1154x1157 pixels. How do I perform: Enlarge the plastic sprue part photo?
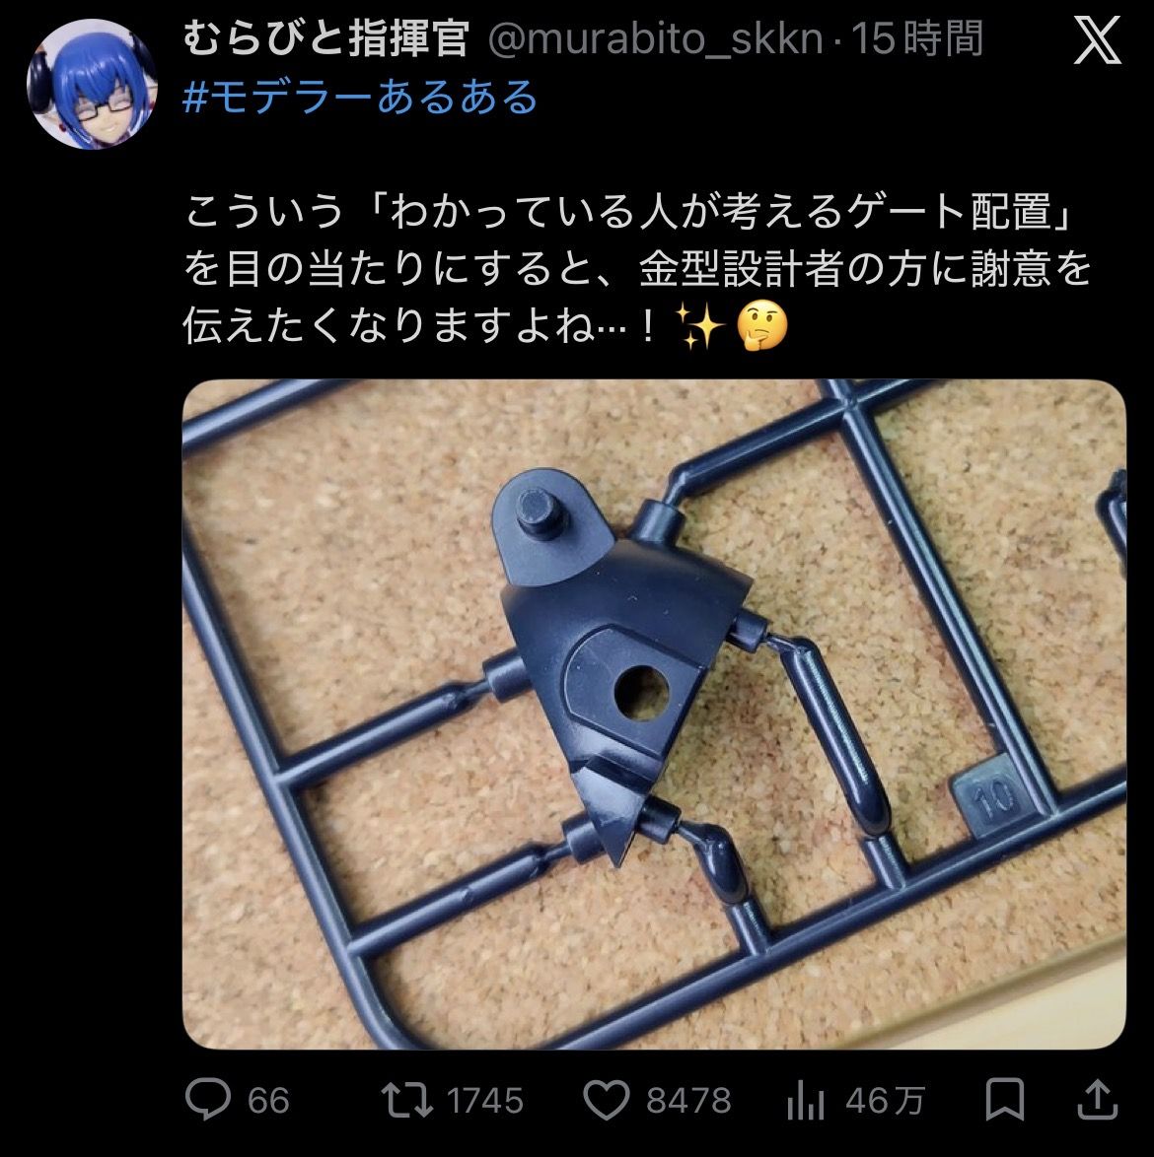654,714
